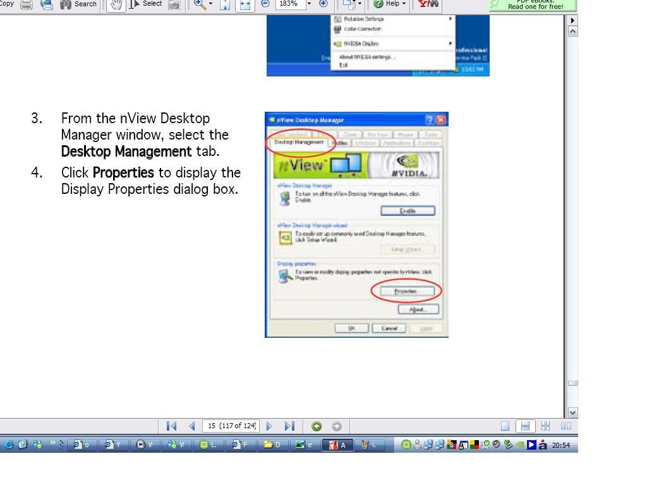This screenshot has height=485, width=647.
Task: Expand the quick launch chevron
Action: click(53, 443)
